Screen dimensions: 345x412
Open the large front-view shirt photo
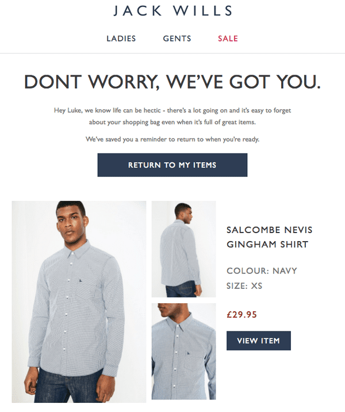coord(79,302)
